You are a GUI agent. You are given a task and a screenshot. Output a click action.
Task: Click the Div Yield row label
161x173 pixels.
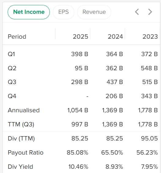tap(20, 167)
